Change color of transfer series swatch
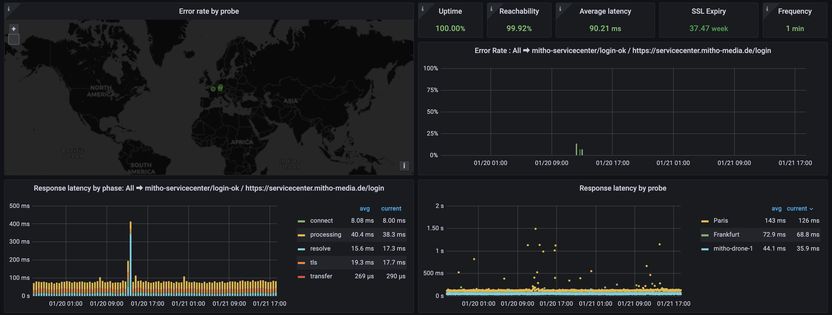 pyautogui.click(x=301, y=277)
